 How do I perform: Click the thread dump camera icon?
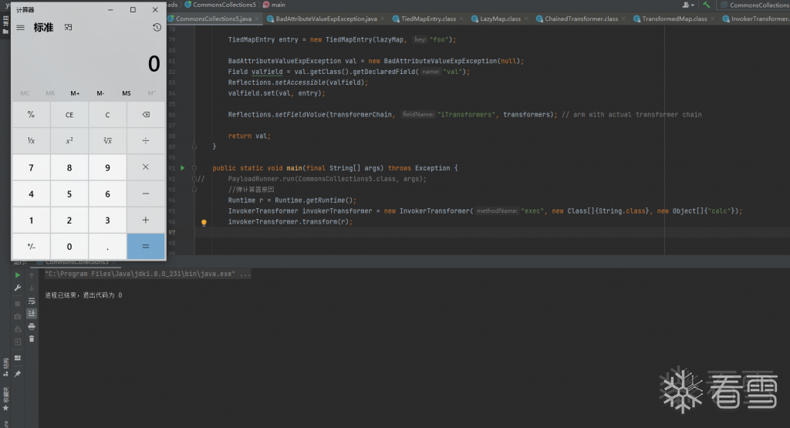[x=18, y=317]
